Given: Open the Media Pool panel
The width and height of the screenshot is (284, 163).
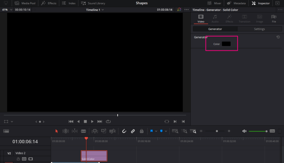Looking at the screenshot, I should point(25,3).
